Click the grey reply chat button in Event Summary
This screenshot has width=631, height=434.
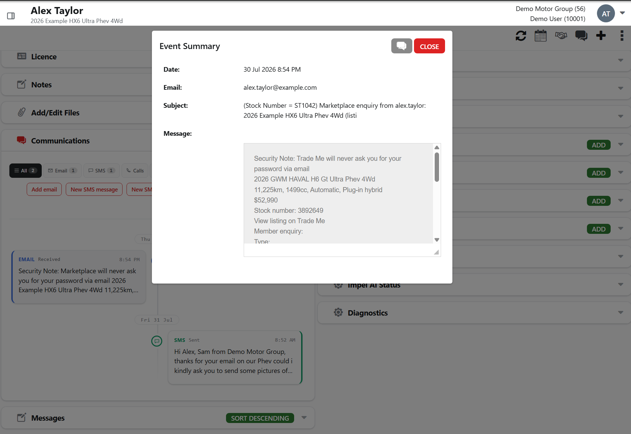(x=402, y=46)
